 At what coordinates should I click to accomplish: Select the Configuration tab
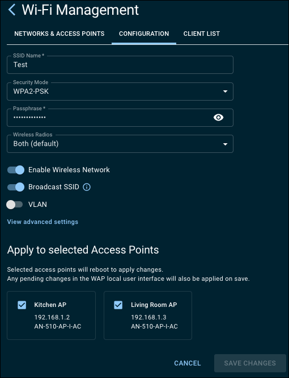pos(144,34)
